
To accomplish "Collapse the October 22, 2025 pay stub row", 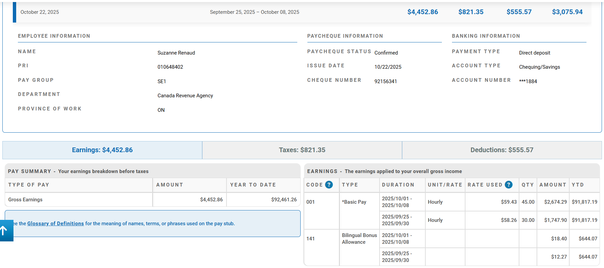I will [x=40, y=12].
